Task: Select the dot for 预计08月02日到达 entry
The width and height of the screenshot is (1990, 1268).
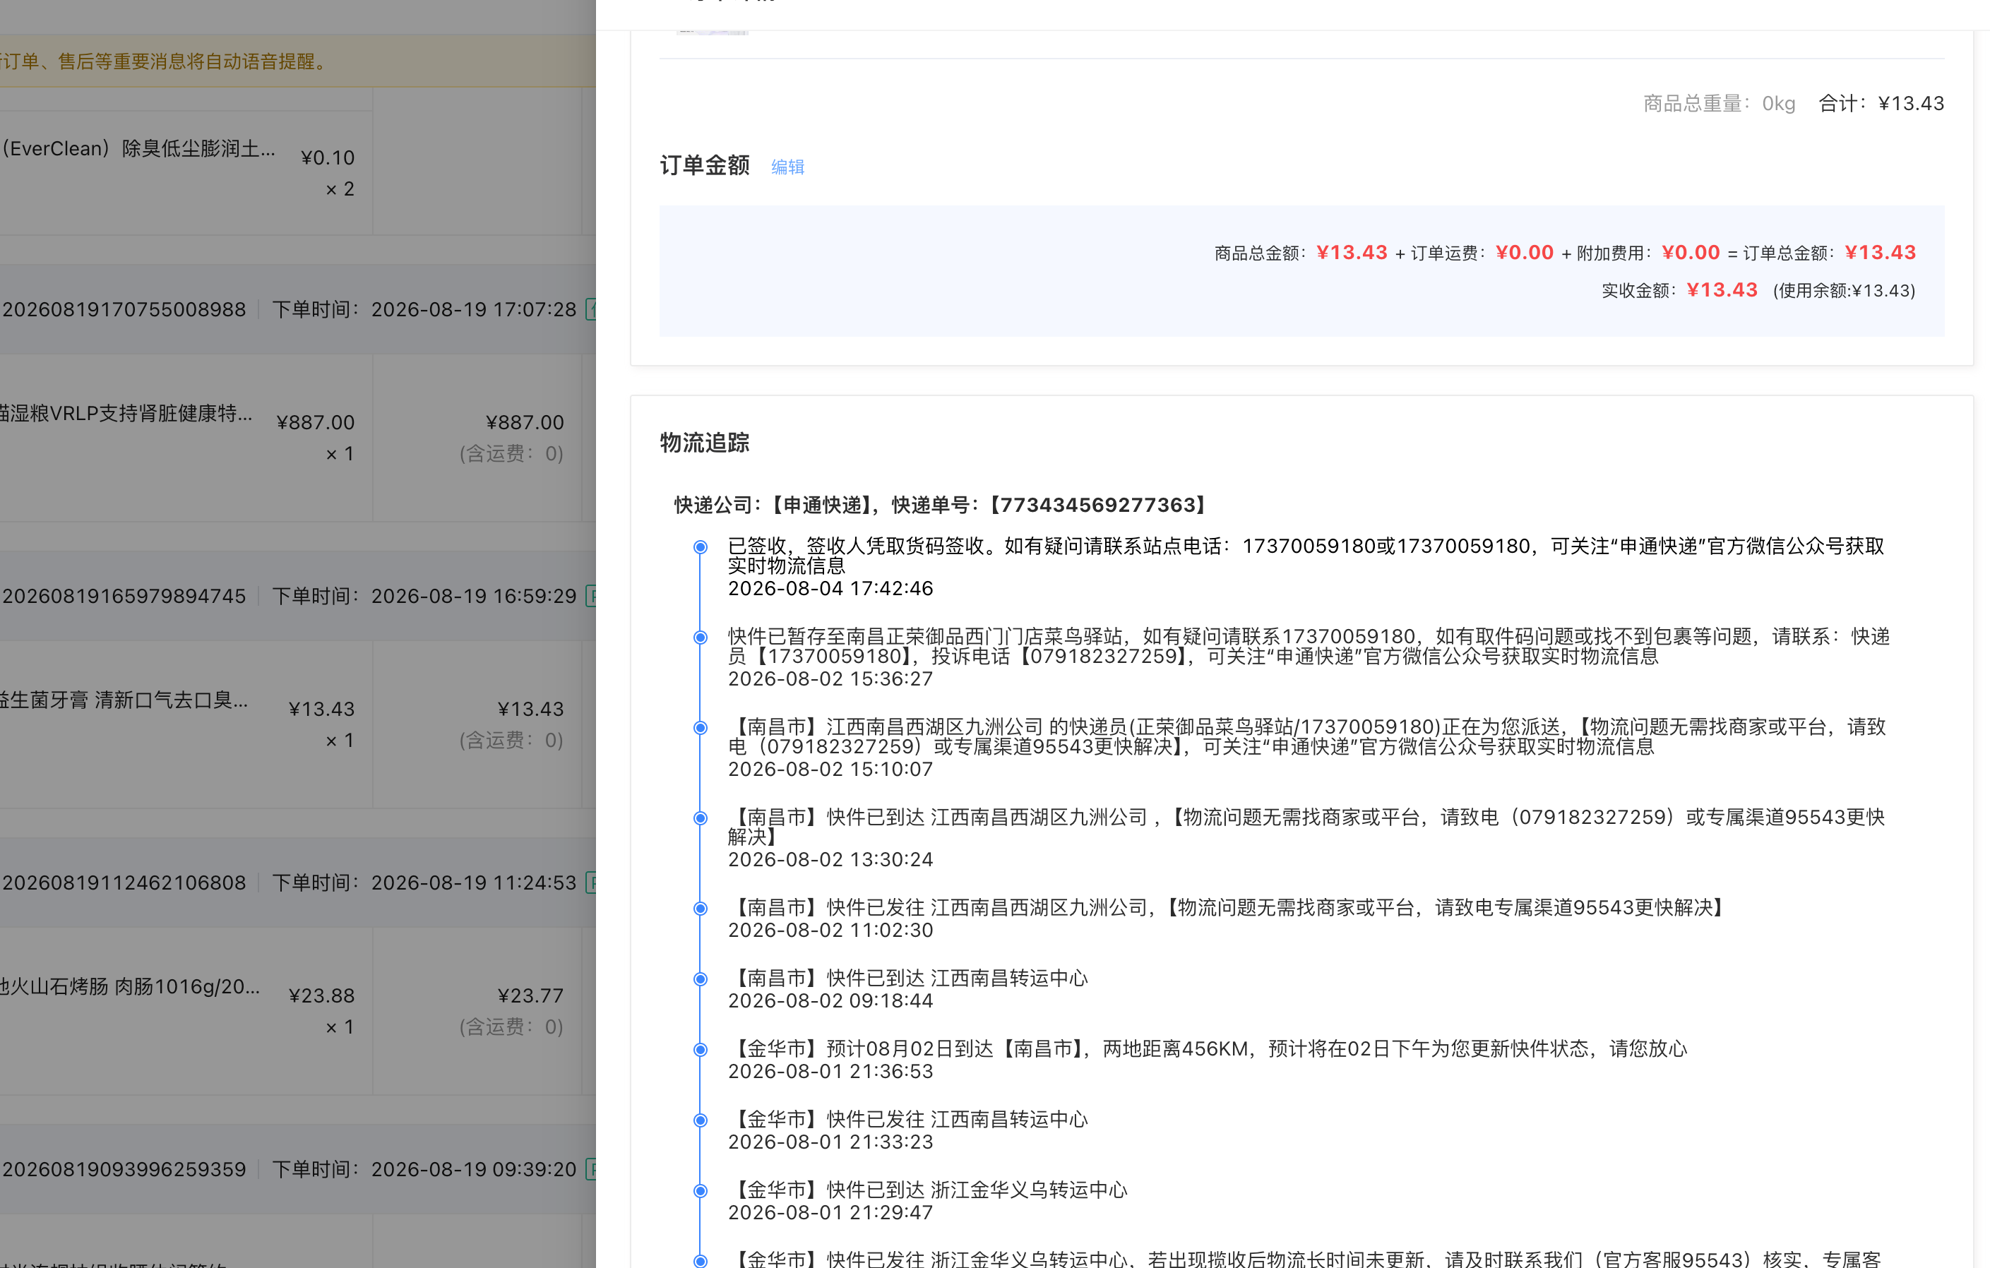Action: click(700, 1050)
